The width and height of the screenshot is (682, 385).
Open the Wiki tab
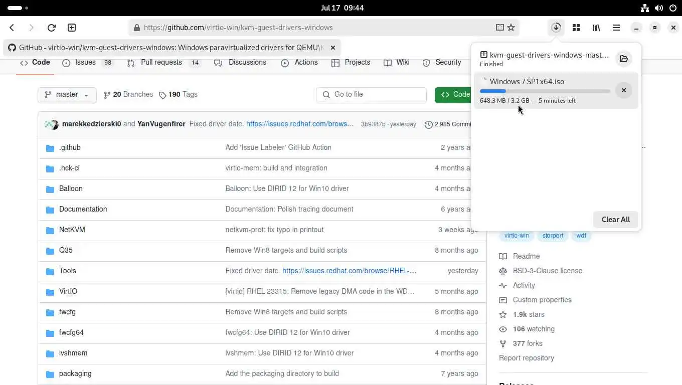(397, 63)
